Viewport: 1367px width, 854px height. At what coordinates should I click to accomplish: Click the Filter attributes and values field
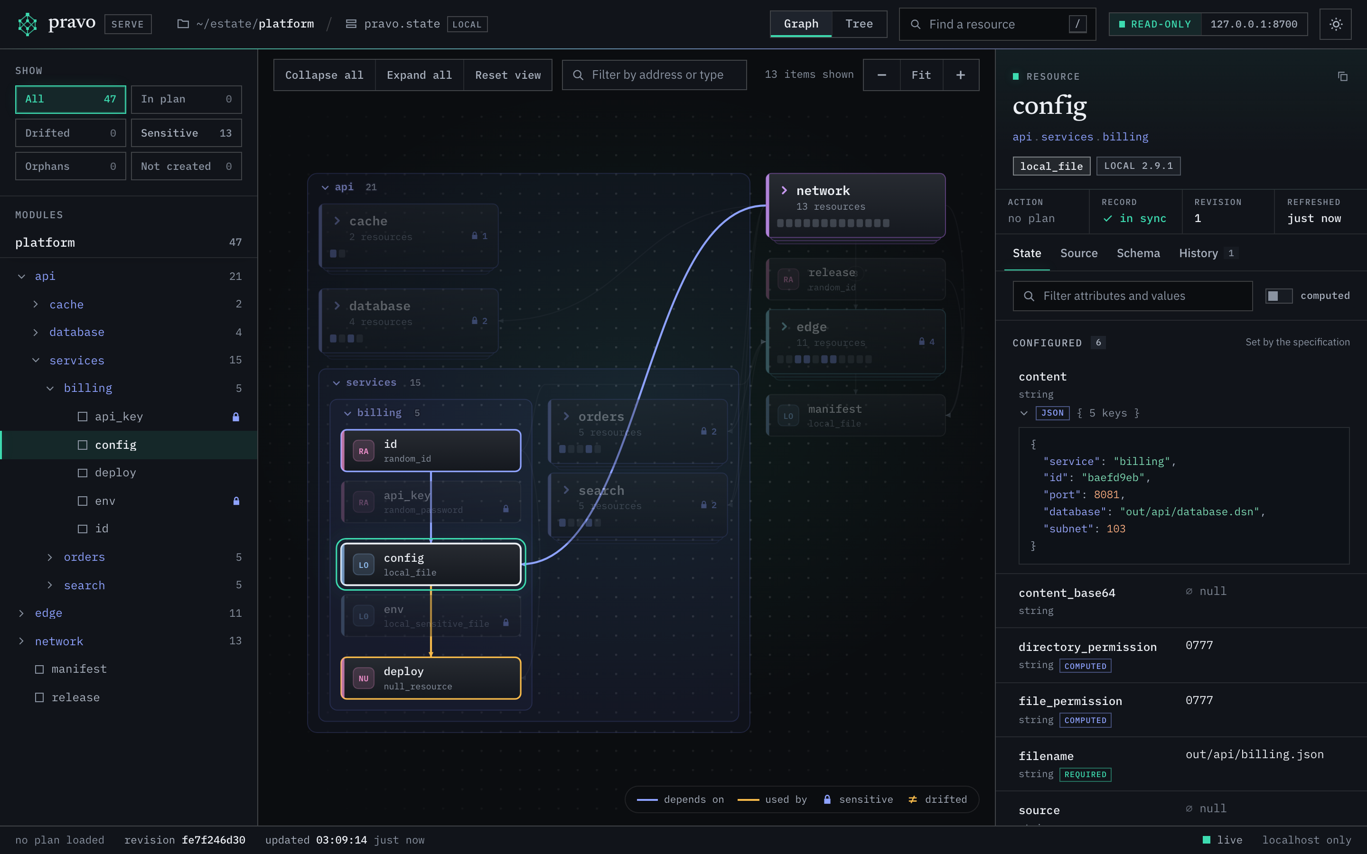pyautogui.click(x=1132, y=296)
